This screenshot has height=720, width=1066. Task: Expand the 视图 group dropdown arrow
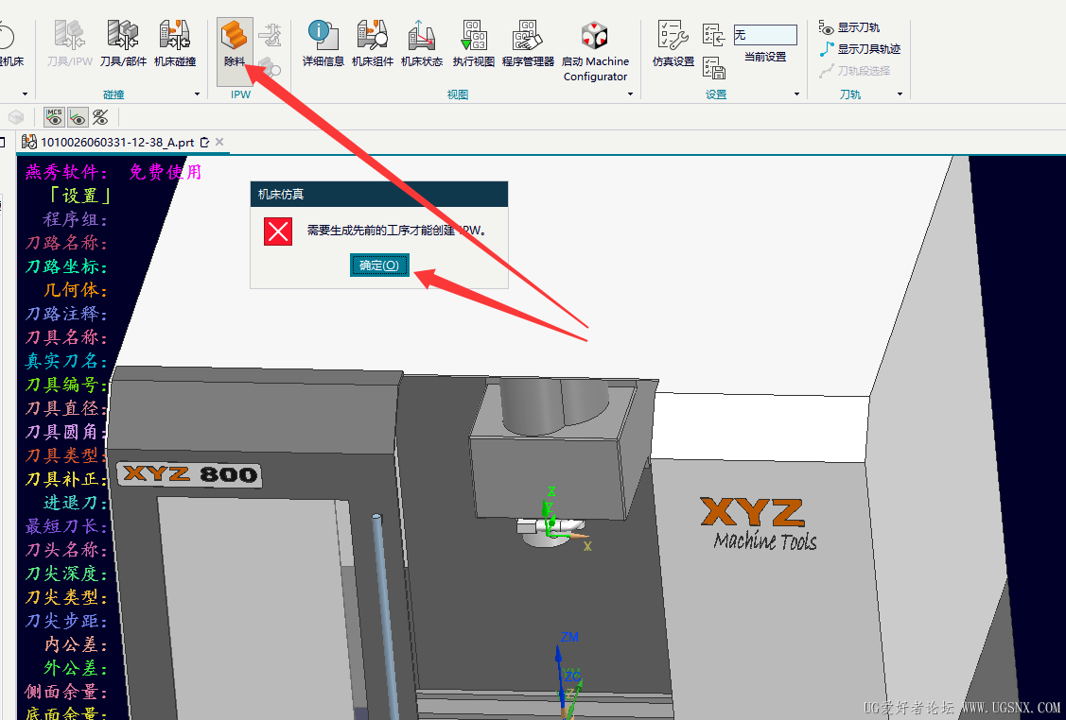pyautogui.click(x=630, y=94)
